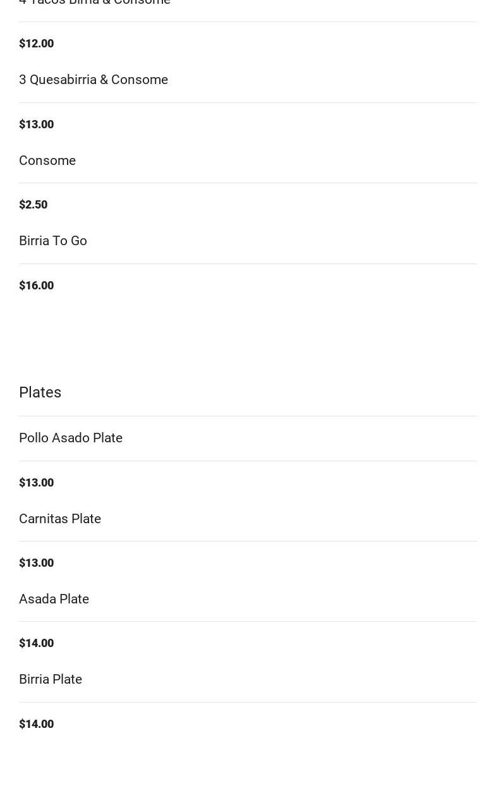The image size is (496, 793).
Task: Open the Pollo Asado Plate item
Action: pos(71,438)
